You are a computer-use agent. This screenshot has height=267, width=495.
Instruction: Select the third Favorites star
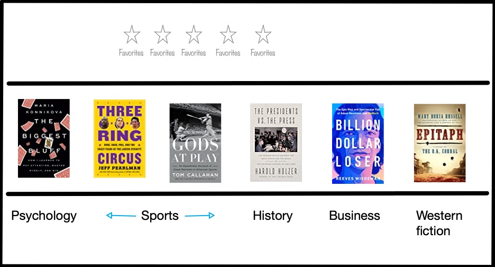(x=194, y=35)
